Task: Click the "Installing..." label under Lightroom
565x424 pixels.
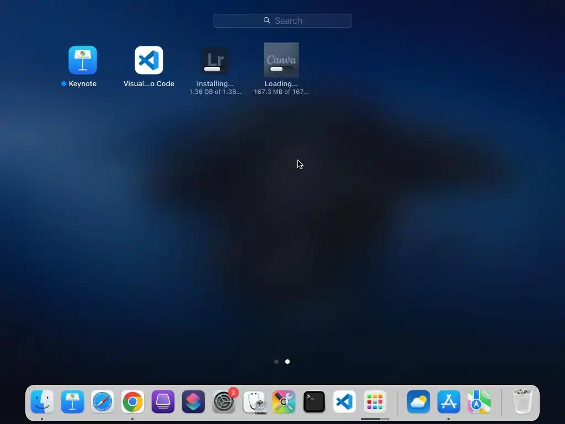Action: coord(215,84)
